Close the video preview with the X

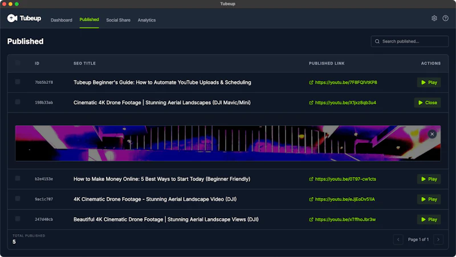[x=432, y=134]
